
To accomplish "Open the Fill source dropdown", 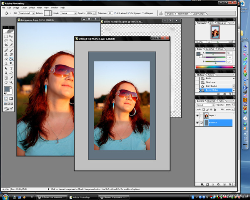I will [x=33, y=13].
